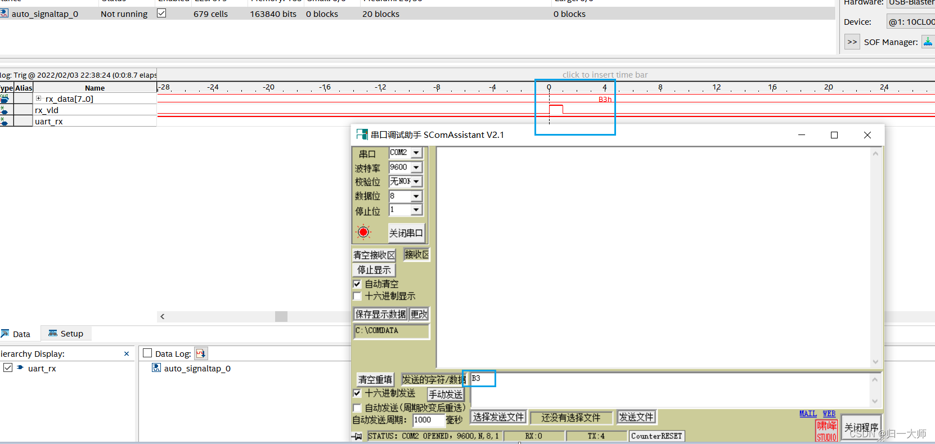The height and width of the screenshot is (444, 935).
Task: Open the MAIL link
Action: [808, 414]
